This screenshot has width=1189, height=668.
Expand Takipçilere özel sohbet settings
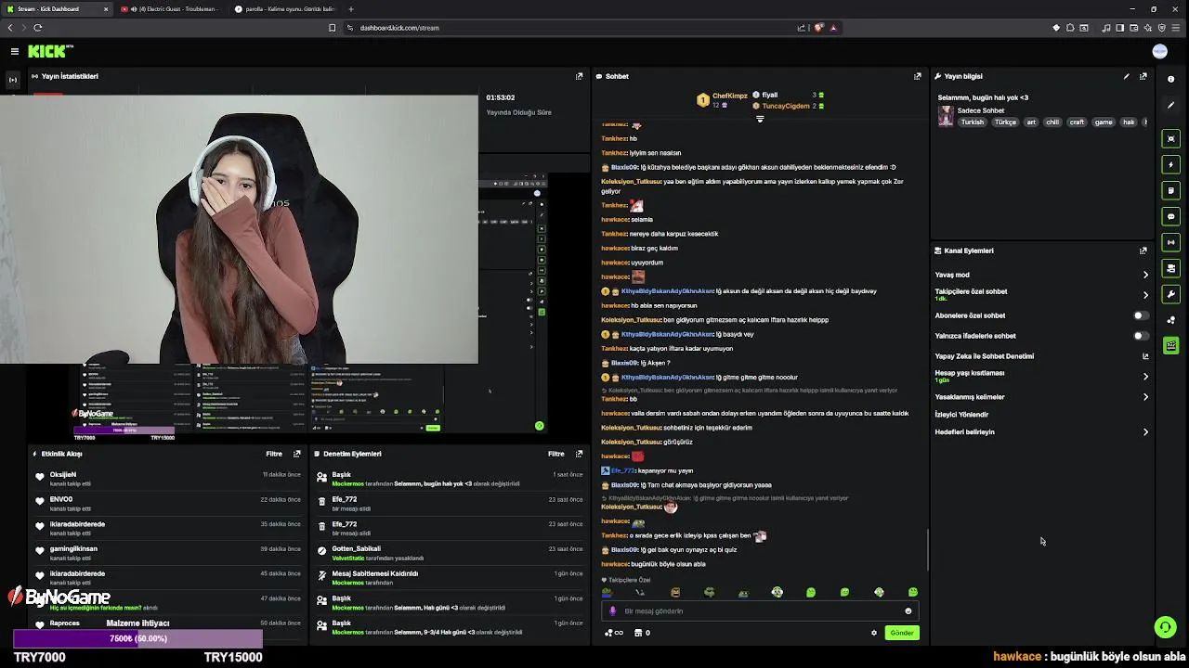[1145, 295]
